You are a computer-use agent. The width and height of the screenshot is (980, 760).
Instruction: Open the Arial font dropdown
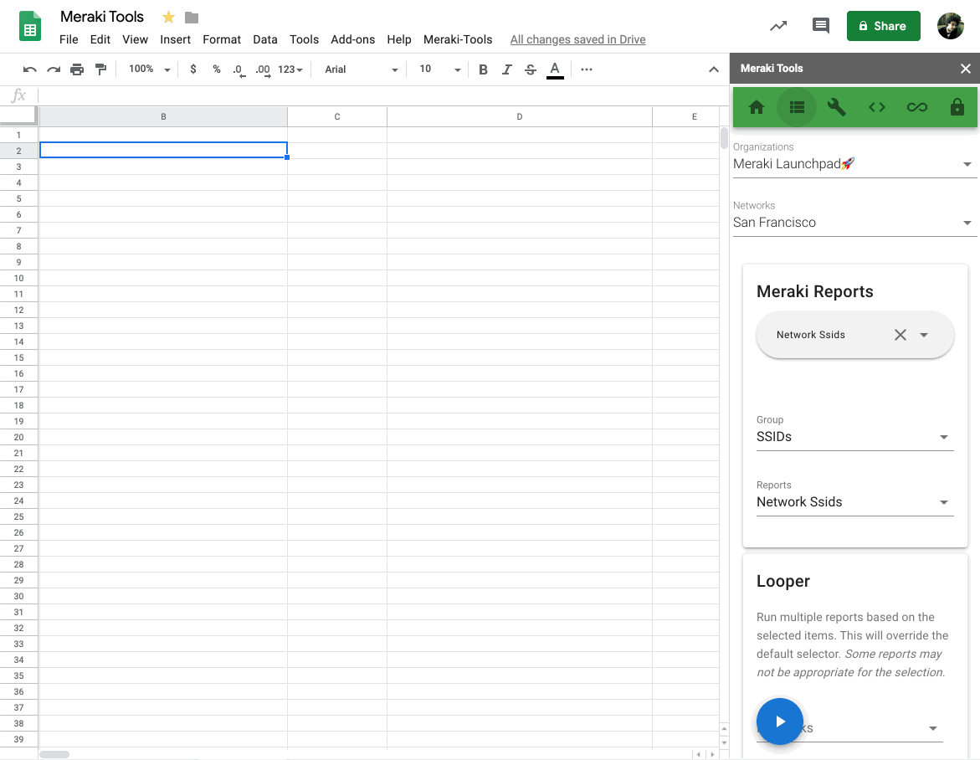(361, 69)
